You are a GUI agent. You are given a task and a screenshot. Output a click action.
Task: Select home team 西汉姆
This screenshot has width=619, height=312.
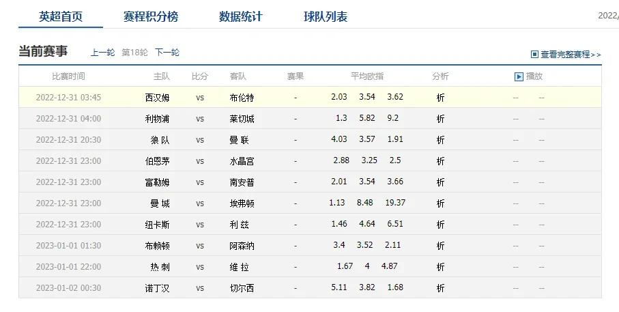coord(157,98)
